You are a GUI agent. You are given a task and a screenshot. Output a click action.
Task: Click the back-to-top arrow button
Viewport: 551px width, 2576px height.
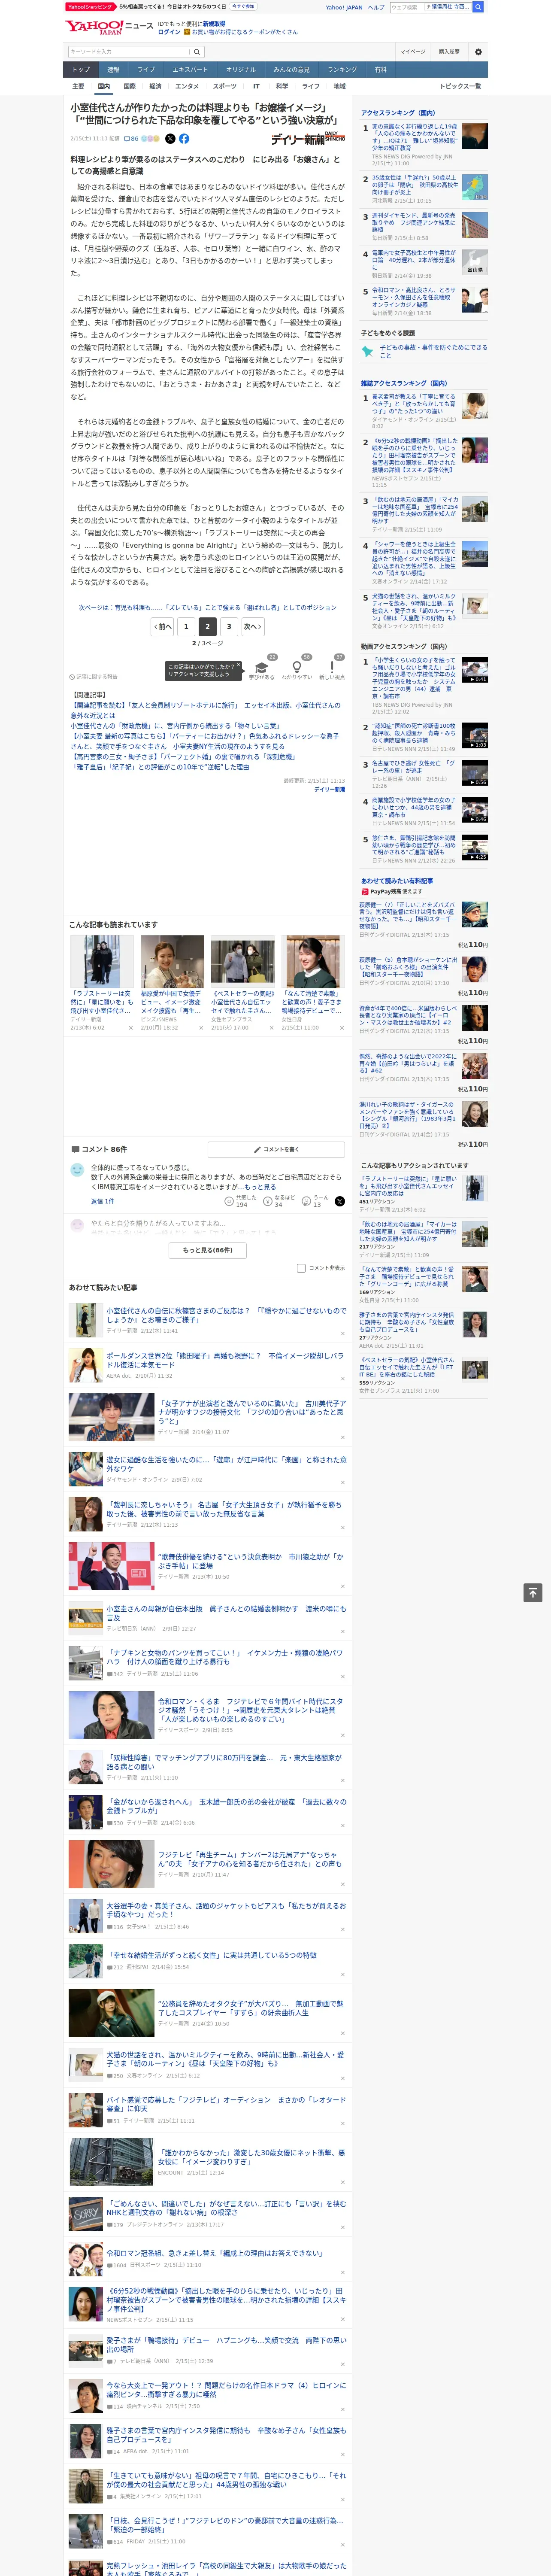[533, 1593]
